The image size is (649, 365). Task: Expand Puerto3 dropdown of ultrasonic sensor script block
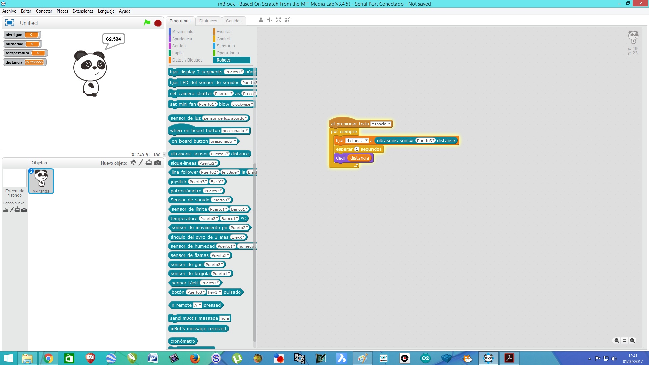(x=426, y=141)
